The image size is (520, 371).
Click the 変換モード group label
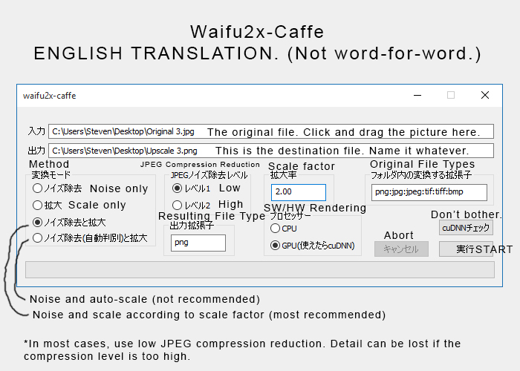(x=51, y=174)
